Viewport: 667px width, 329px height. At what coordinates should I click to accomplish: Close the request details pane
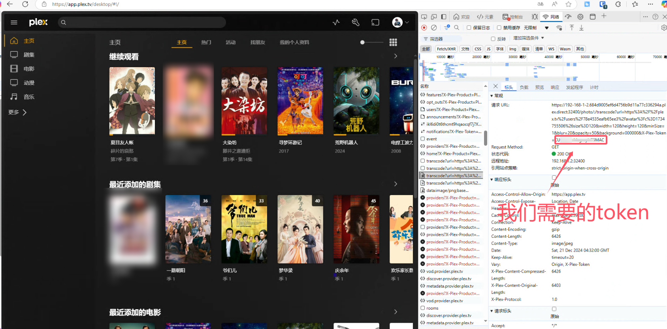tap(496, 86)
